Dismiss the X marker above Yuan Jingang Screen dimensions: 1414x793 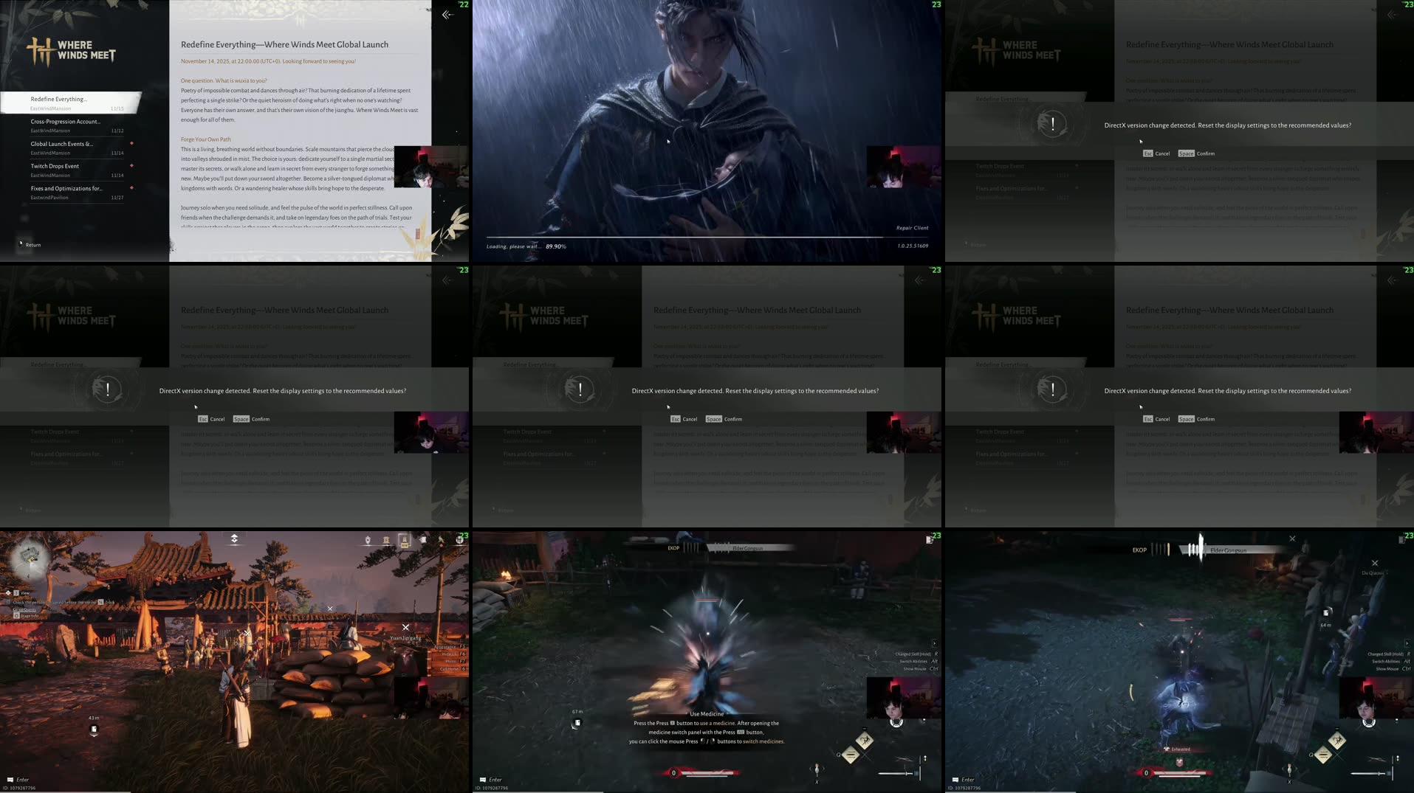(405, 627)
